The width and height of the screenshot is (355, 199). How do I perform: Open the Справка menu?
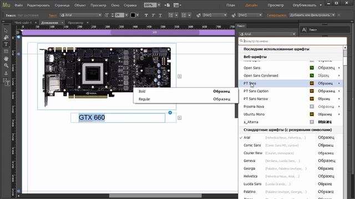tap(130, 5)
